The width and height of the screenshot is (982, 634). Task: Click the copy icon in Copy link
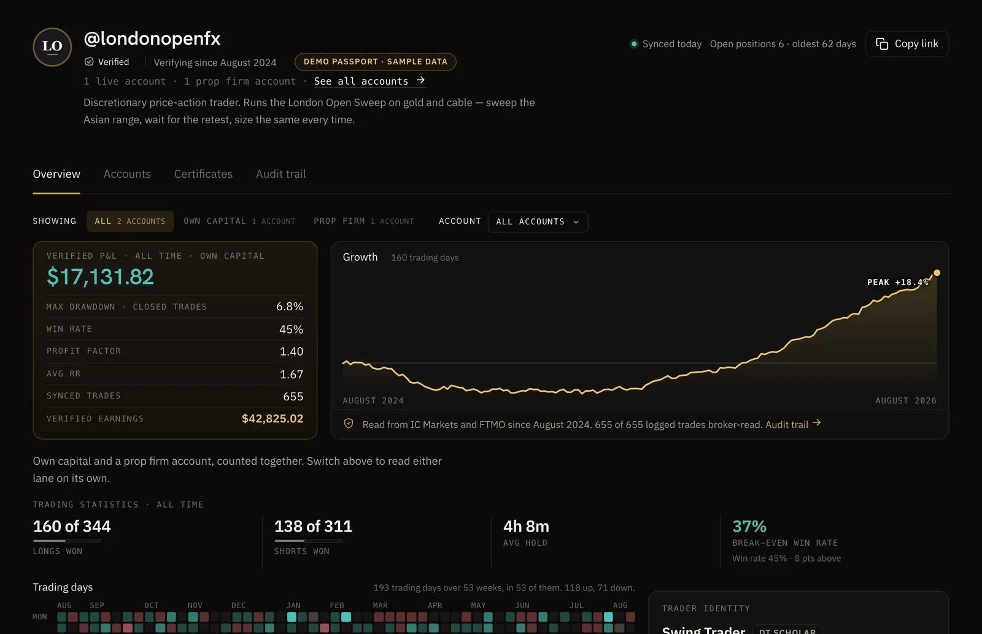pyautogui.click(x=882, y=44)
